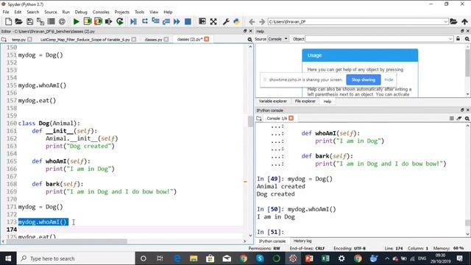Open Preferences with the wrench icon
This screenshot has height=265, width=471.
click(226, 21)
